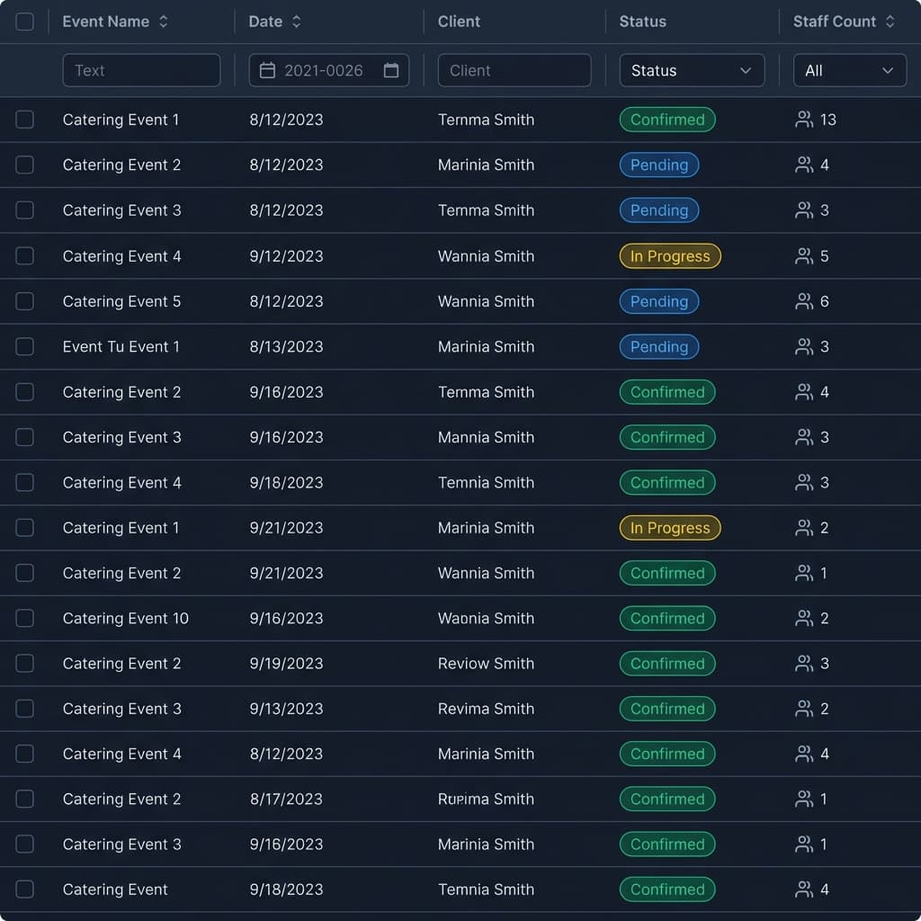921x921 pixels.
Task: Click staff icon in Event Tu Event 1 row
Action: coord(804,346)
